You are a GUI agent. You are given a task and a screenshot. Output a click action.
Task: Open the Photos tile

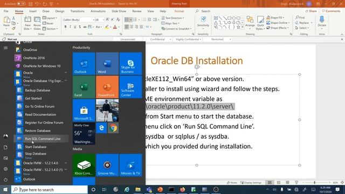[x=107, y=110]
